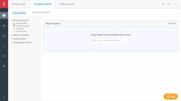Open the map guide icon in header
Screen dimensions: 181x101
point(169,4)
